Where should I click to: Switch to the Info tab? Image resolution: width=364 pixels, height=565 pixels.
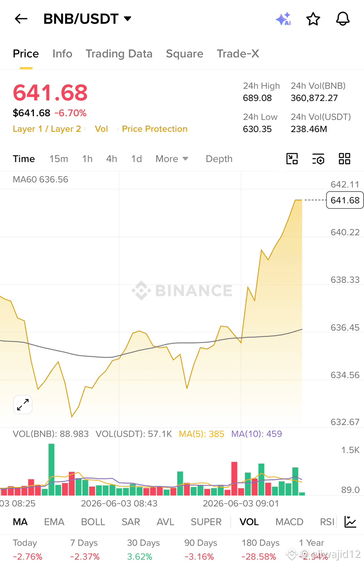[62, 54]
